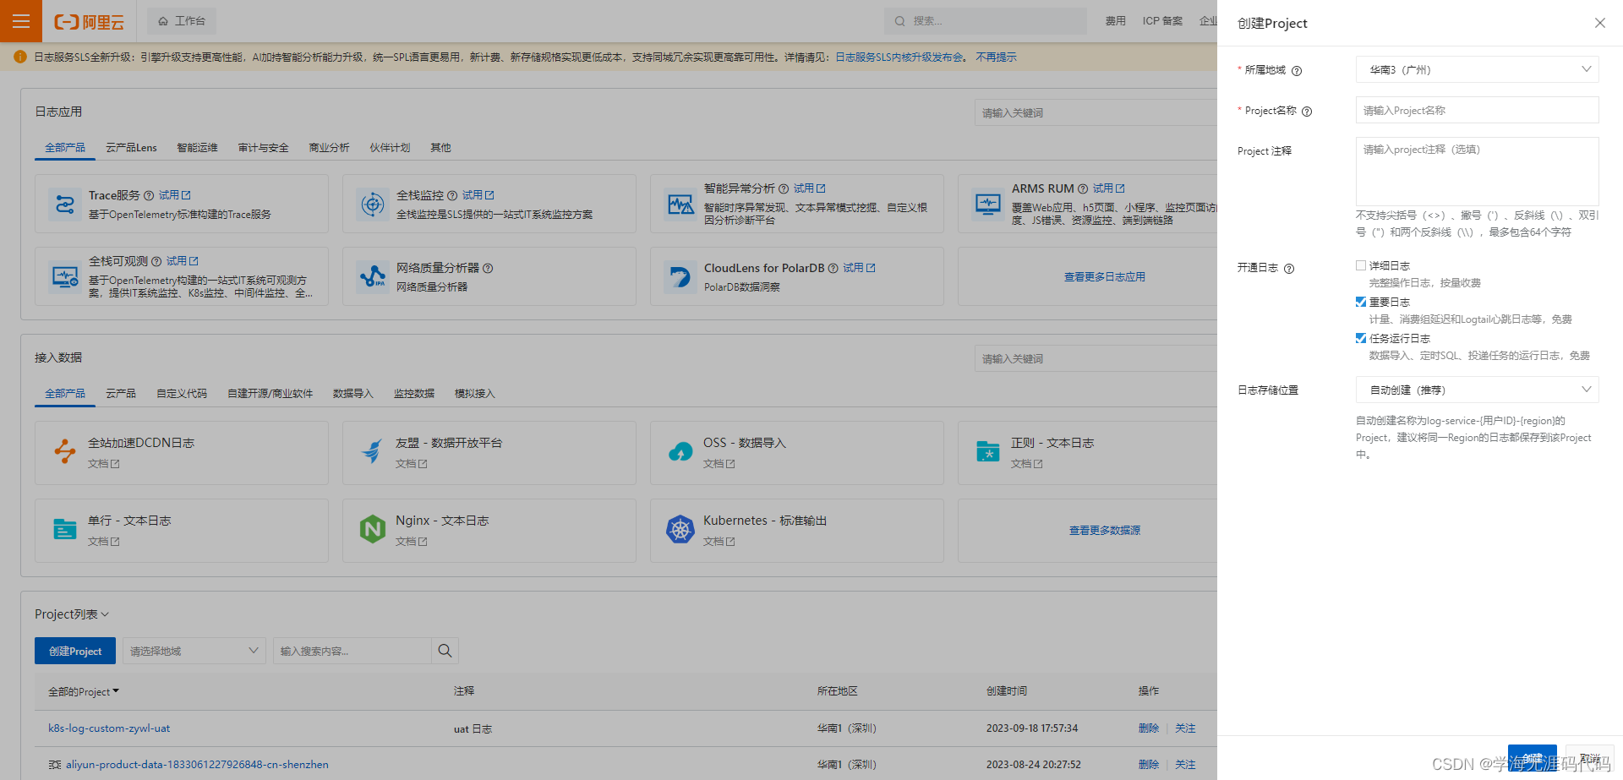Click the 单行 文本日志 icon
Viewport: 1623px width, 780px height.
(65, 529)
